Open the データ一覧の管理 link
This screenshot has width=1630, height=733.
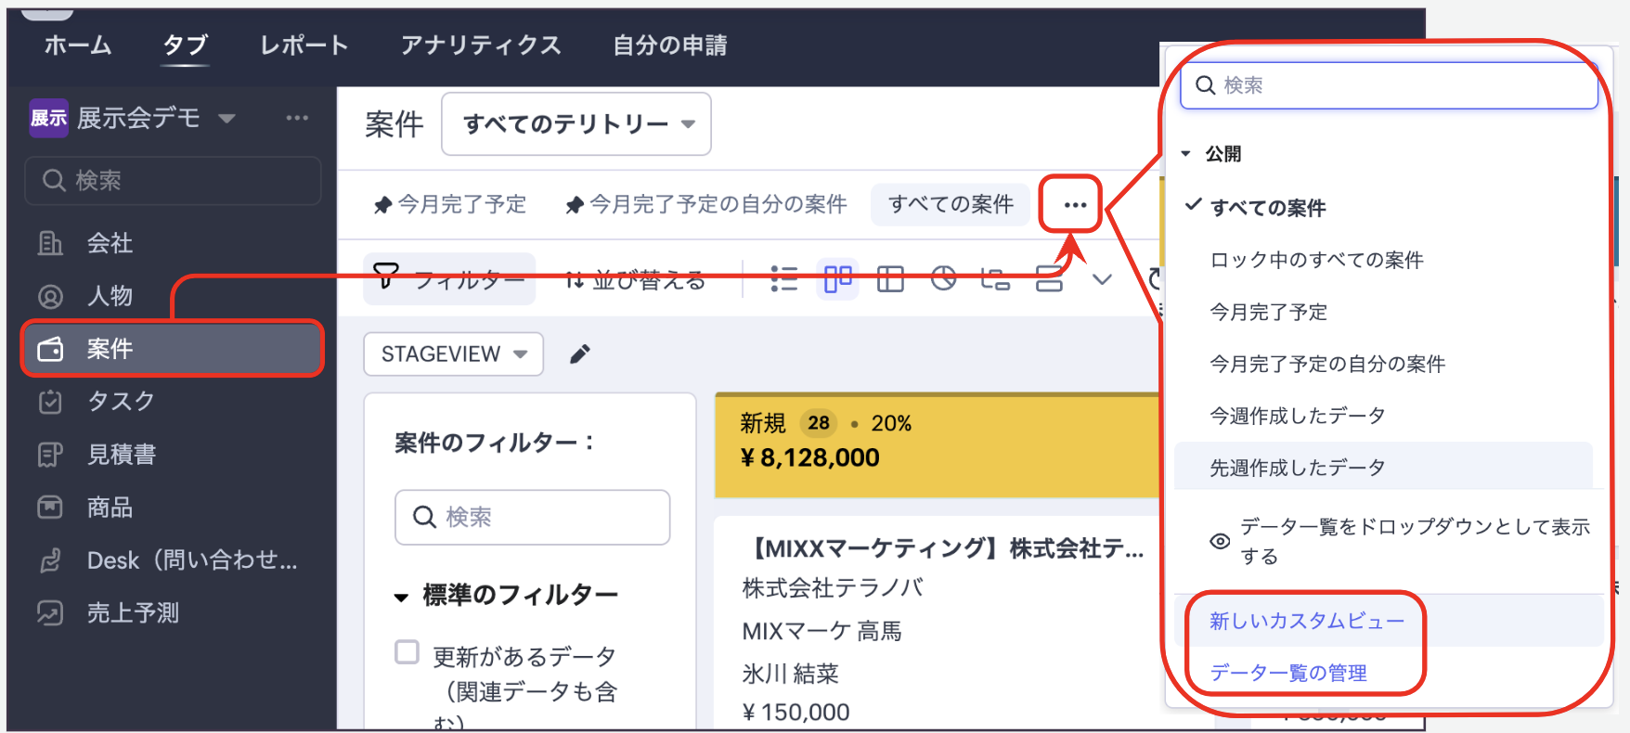(1288, 673)
